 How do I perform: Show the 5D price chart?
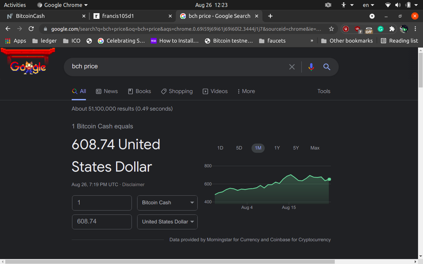[x=239, y=148]
